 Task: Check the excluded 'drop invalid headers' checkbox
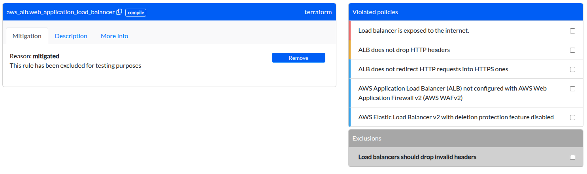click(572, 157)
